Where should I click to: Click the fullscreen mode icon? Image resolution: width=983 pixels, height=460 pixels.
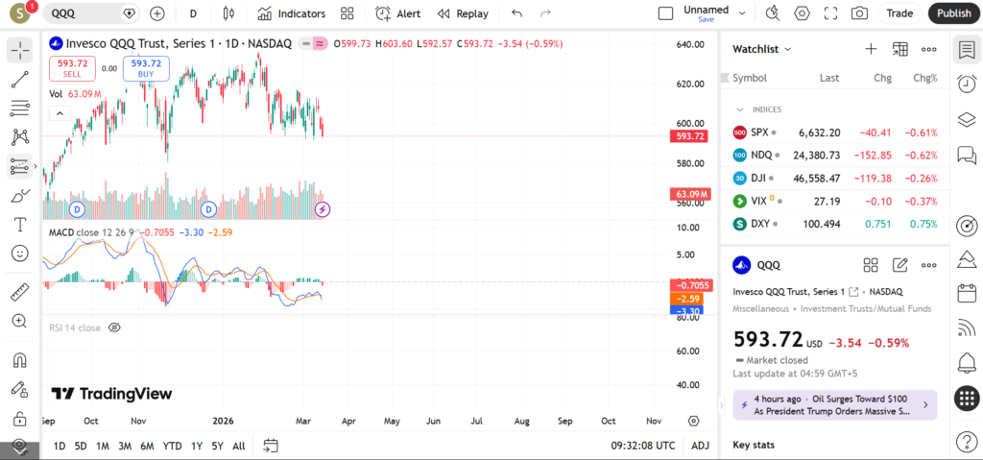coord(830,13)
